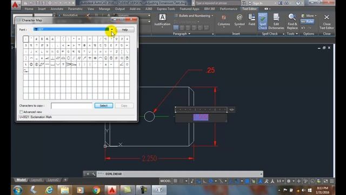Image resolution: width=346 pixels, height=195 pixels.
Task: Toggle Polar tracking in status bar
Action: point(210,181)
